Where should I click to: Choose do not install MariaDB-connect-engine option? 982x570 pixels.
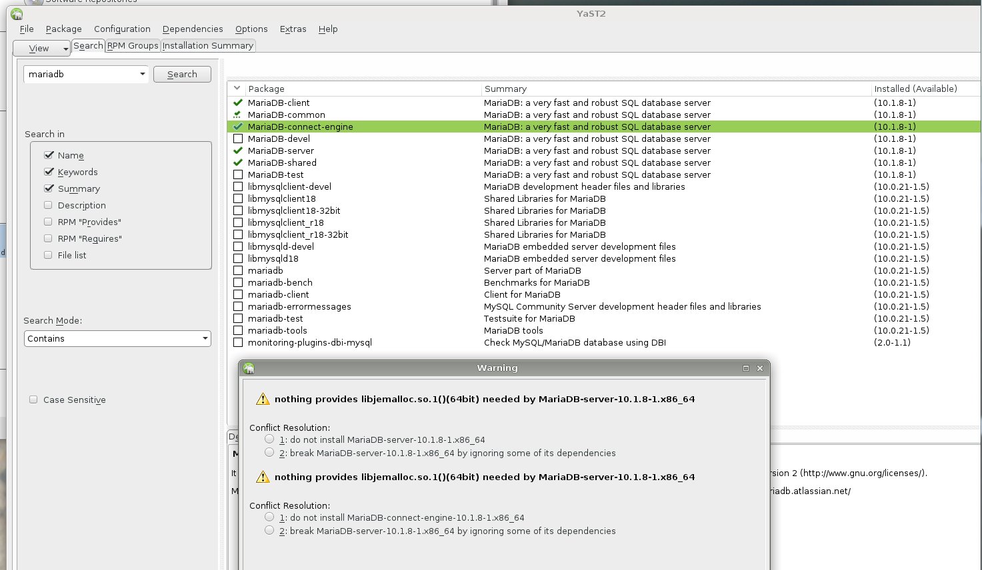269,517
